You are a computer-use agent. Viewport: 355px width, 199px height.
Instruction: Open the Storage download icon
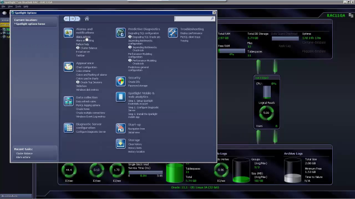(x=121, y=144)
